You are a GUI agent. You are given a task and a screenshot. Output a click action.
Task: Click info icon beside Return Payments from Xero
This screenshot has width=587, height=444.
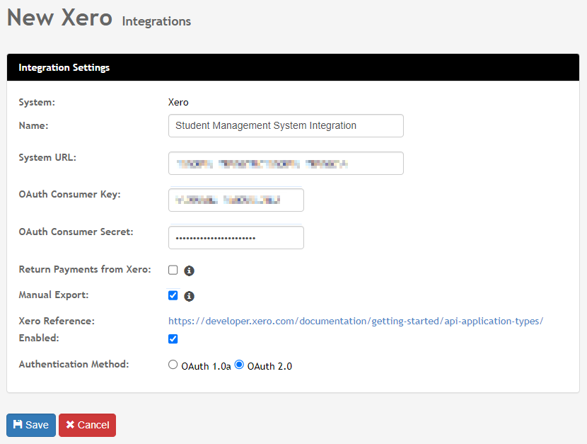(189, 271)
